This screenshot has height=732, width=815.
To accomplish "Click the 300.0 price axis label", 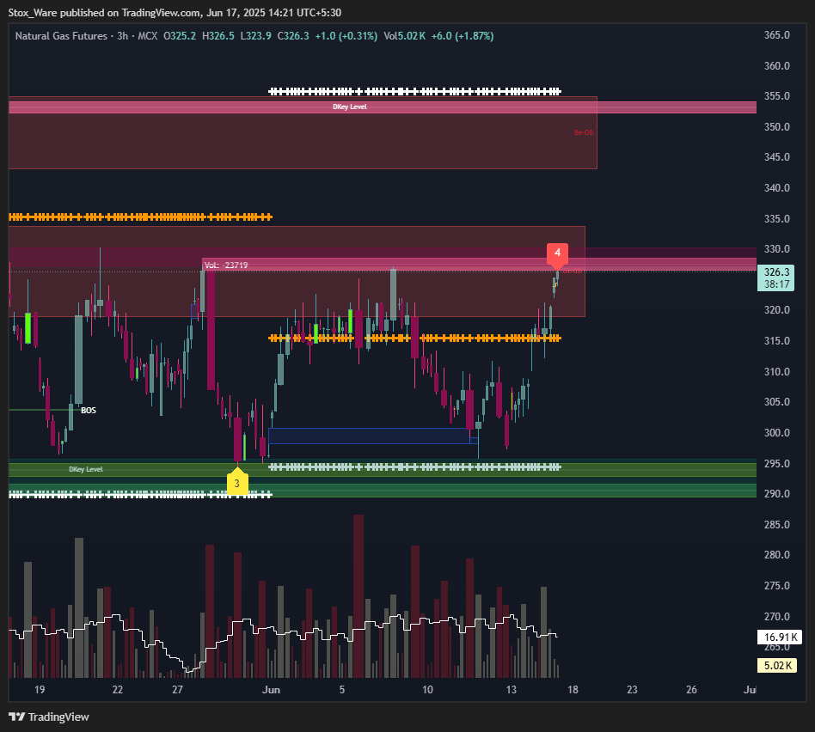I will [776, 433].
